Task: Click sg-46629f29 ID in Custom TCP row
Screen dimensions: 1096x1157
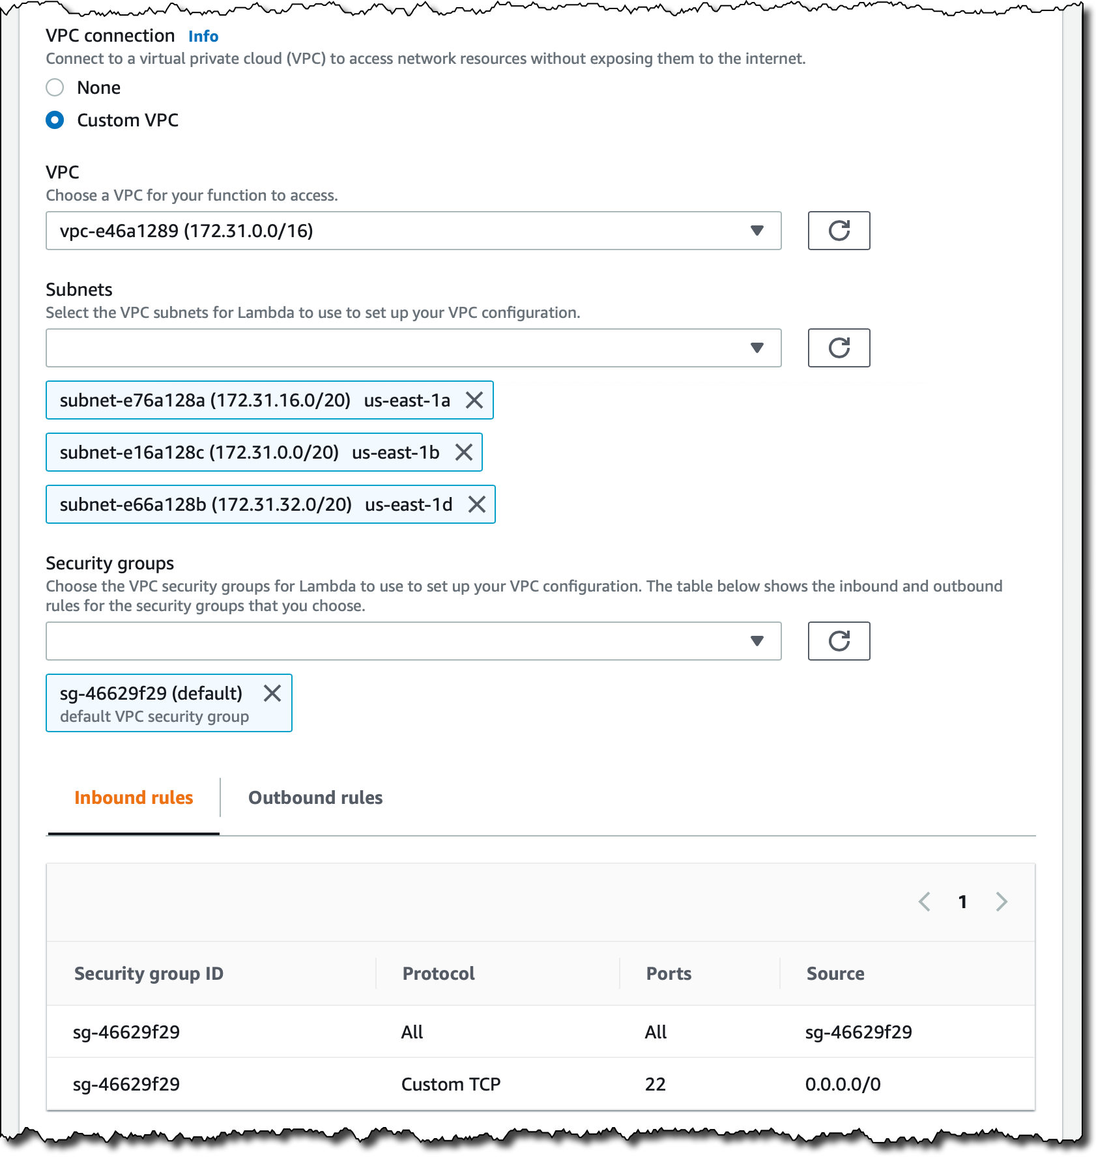Action: tap(126, 1084)
